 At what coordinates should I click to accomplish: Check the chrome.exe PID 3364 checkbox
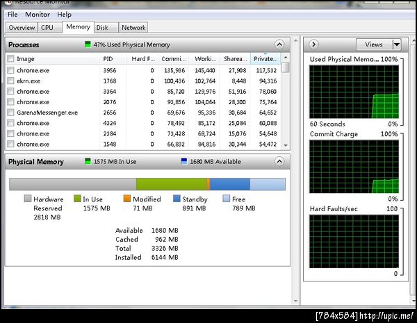10,92
